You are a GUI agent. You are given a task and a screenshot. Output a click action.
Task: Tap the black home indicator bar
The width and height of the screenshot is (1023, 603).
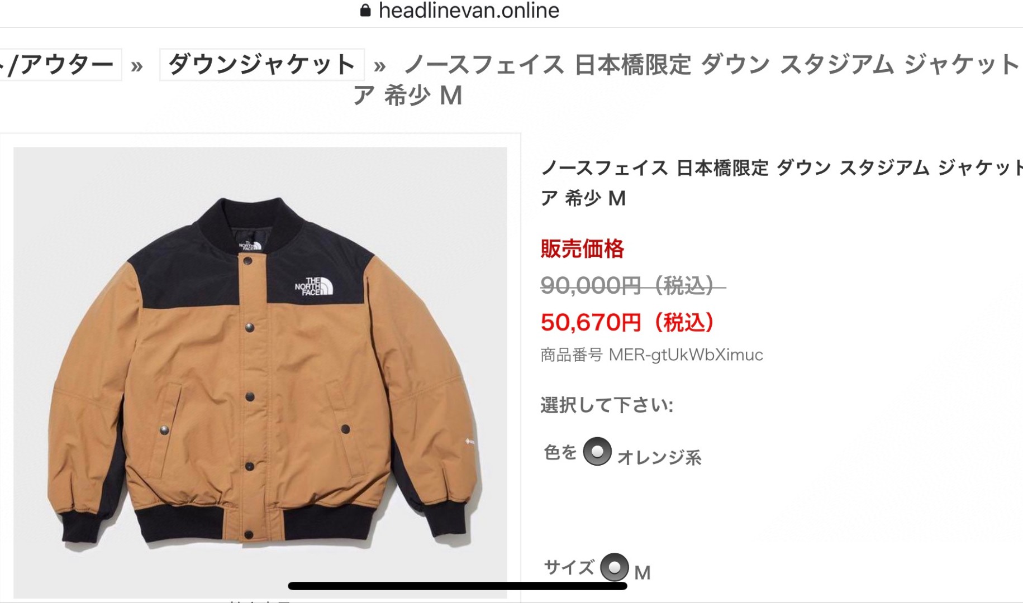(x=458, y=586)
